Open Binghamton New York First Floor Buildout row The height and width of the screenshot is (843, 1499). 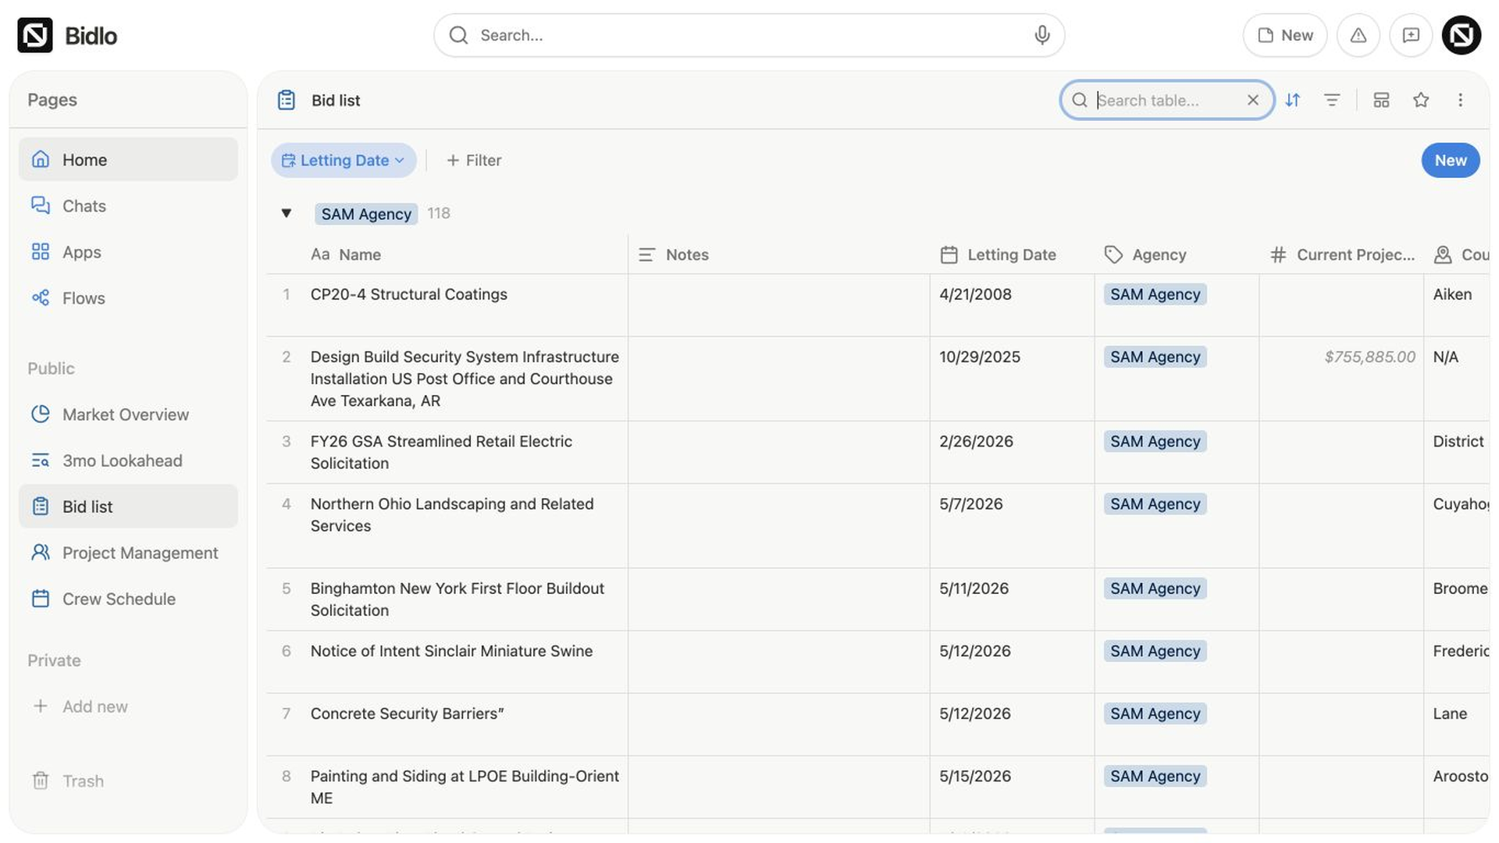[458, 599]
